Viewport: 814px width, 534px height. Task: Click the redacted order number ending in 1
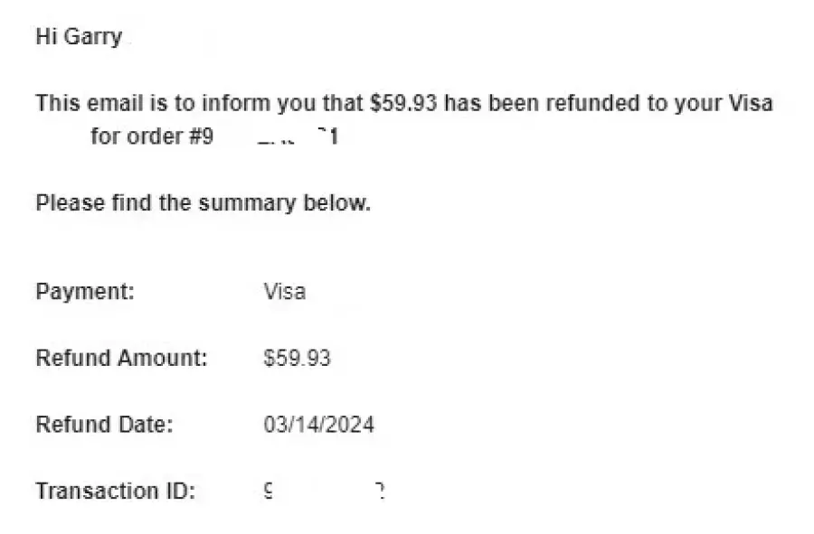point(298,136)
